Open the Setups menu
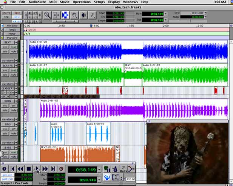The image size is (233, 186). [99, 2]
